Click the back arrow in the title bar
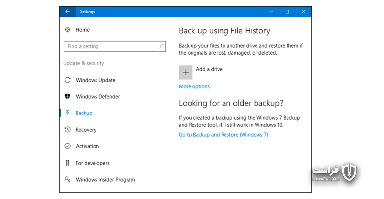384x199 pixels. tap(68, 12)
